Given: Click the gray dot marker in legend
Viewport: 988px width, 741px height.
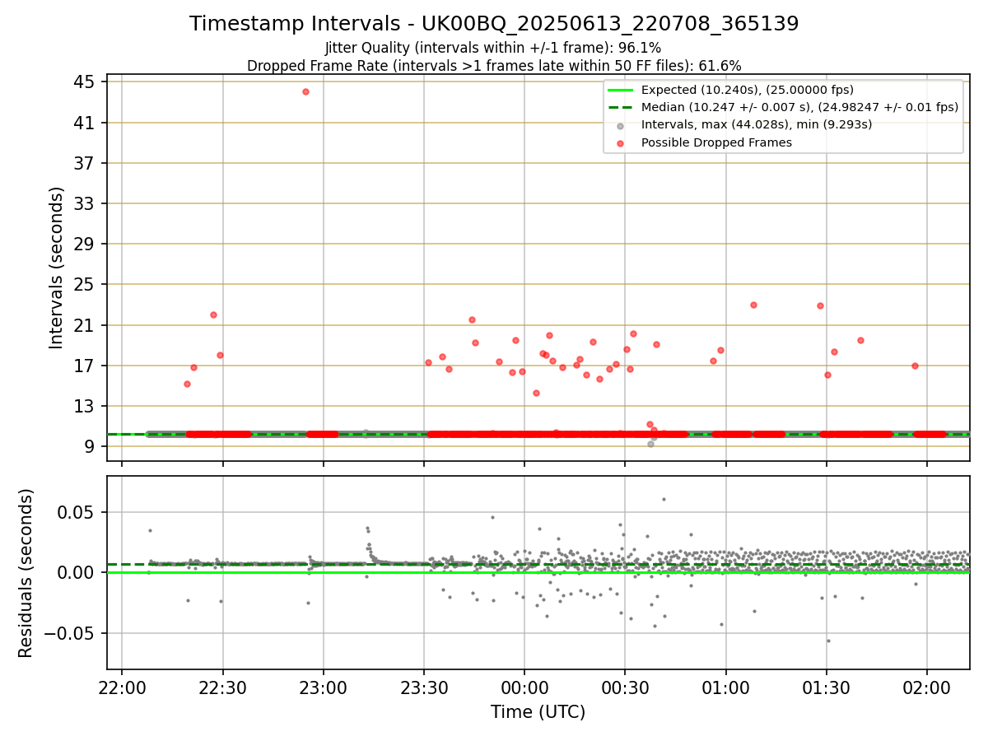Looking at the screenshot, I should [x=620, y=125].
